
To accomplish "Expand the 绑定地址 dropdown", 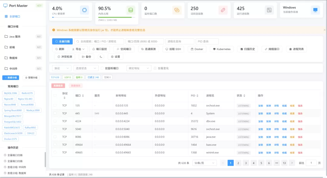I will click(x=139, y=68).
